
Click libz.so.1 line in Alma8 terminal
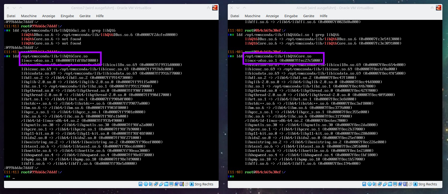(310, 86)
